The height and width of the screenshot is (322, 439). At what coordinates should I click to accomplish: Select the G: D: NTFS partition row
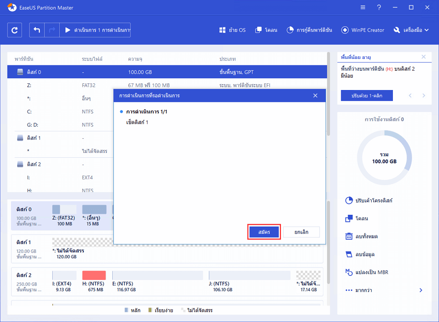pyautogui.click(x=61, y=125)
